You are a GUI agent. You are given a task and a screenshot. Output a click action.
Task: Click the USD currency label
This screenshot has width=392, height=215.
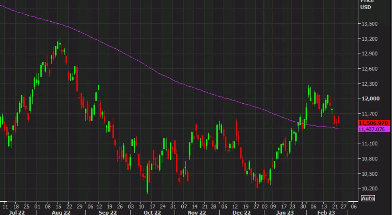click(365, 7)
